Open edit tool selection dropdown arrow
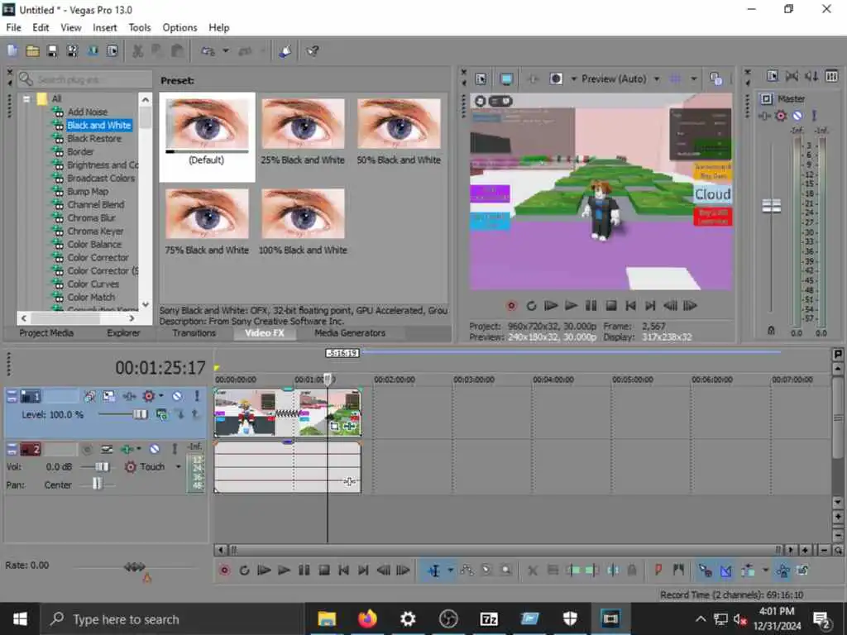The width and height of the screenshot is (847, 635). (x=450, y=571)
